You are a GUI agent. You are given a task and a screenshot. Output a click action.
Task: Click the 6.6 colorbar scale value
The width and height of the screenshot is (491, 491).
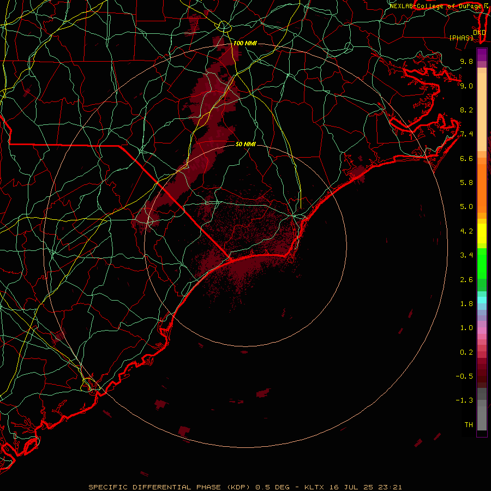466,158
